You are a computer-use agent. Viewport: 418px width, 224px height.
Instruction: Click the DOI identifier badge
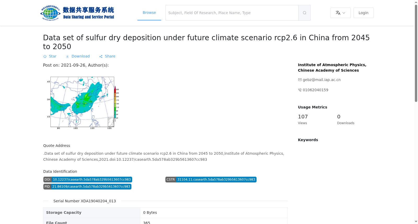click(88, 180)
